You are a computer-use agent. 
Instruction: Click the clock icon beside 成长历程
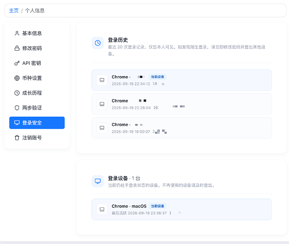pos(17,93)
